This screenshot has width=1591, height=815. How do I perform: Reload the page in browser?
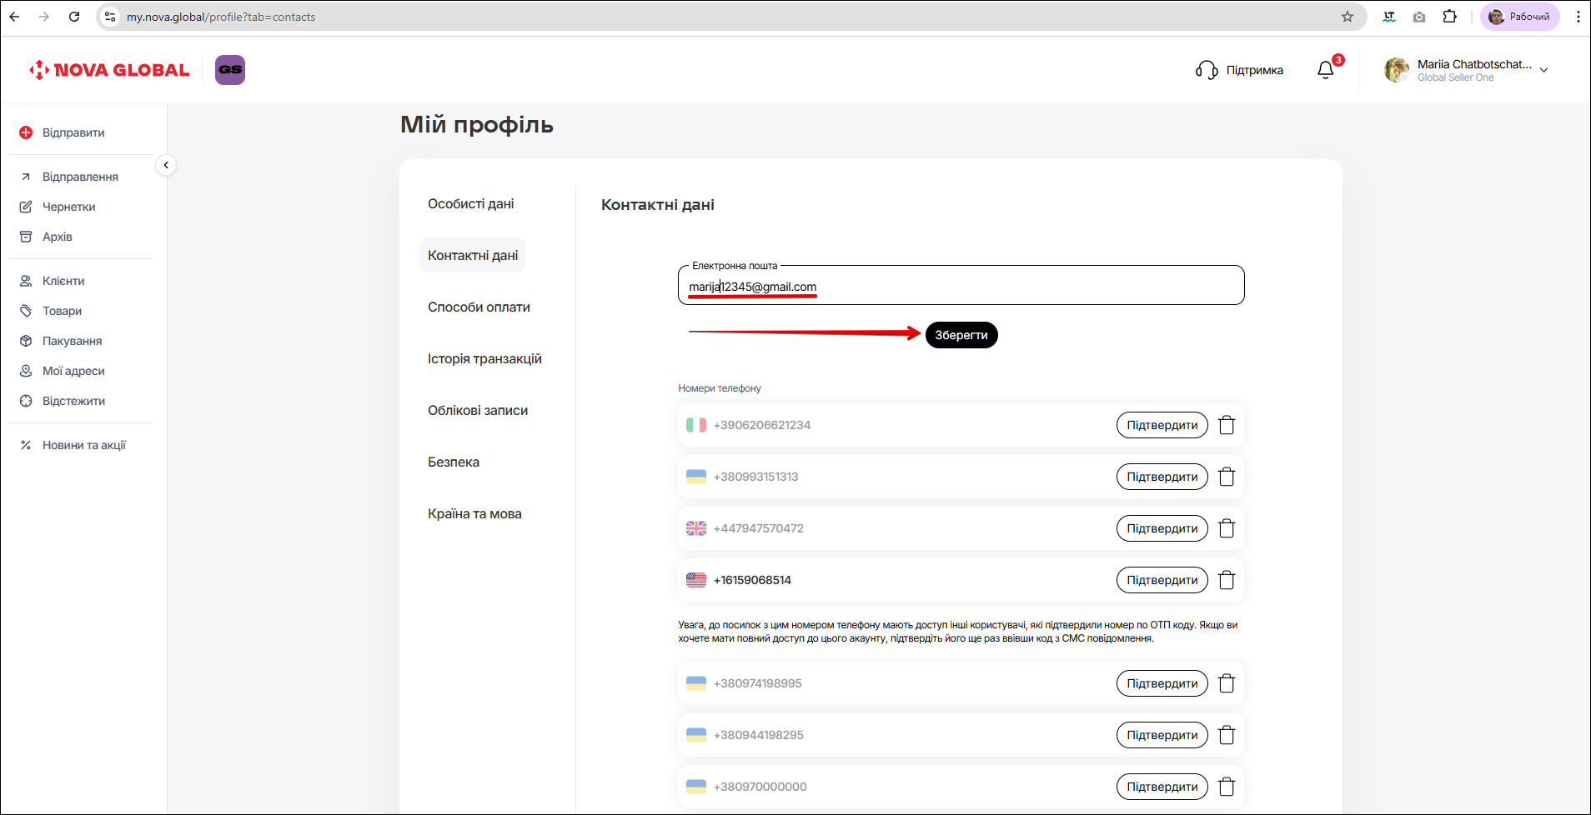74,17
